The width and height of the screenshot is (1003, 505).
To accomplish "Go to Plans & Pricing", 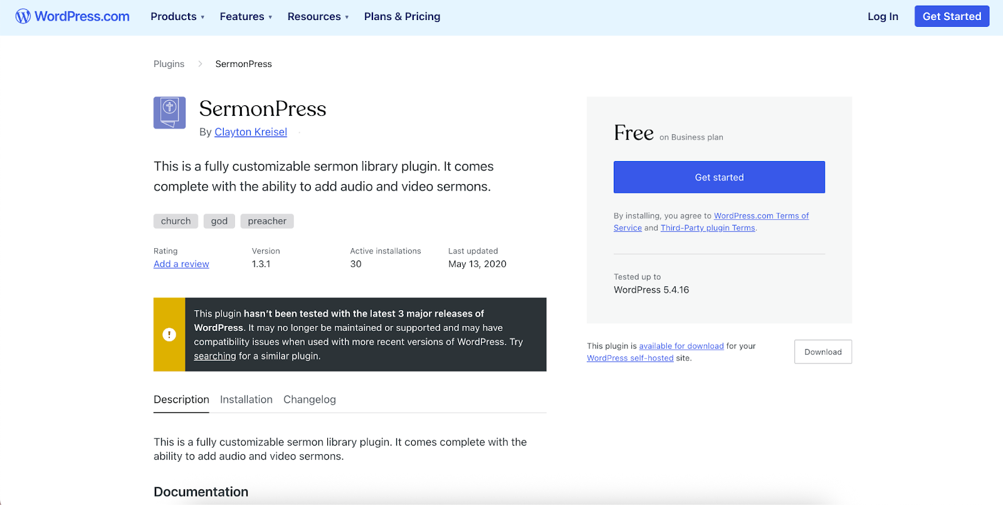I will (x=402, y=17).
